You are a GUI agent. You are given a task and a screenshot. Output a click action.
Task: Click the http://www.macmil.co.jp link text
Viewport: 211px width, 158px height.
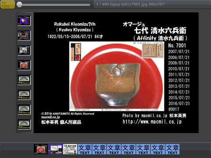(x=152, y=122)
